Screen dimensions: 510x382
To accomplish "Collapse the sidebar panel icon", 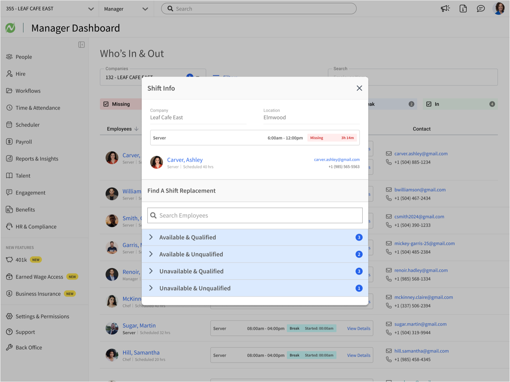I will tap(81, 45).
